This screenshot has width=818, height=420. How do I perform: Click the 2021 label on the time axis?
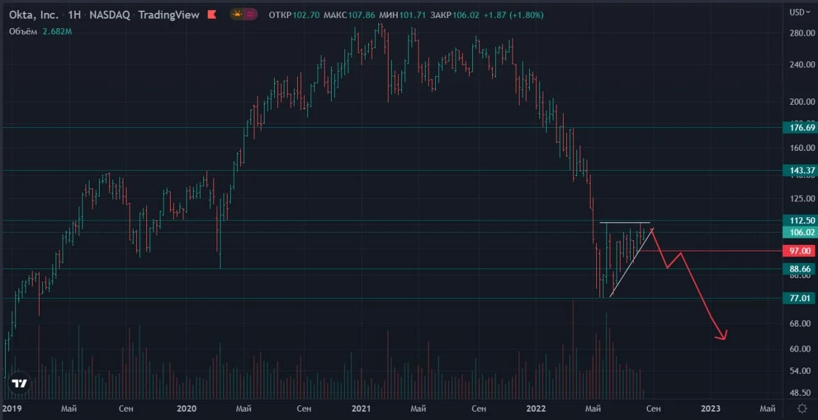tap(361, 408)
